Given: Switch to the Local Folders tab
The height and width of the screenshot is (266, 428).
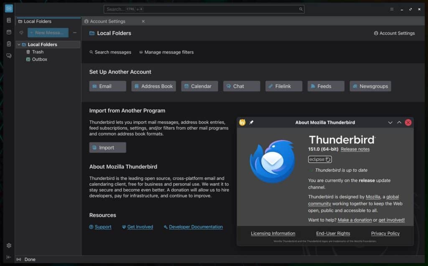Looking at the screenshot, I should tap(48, 21).
